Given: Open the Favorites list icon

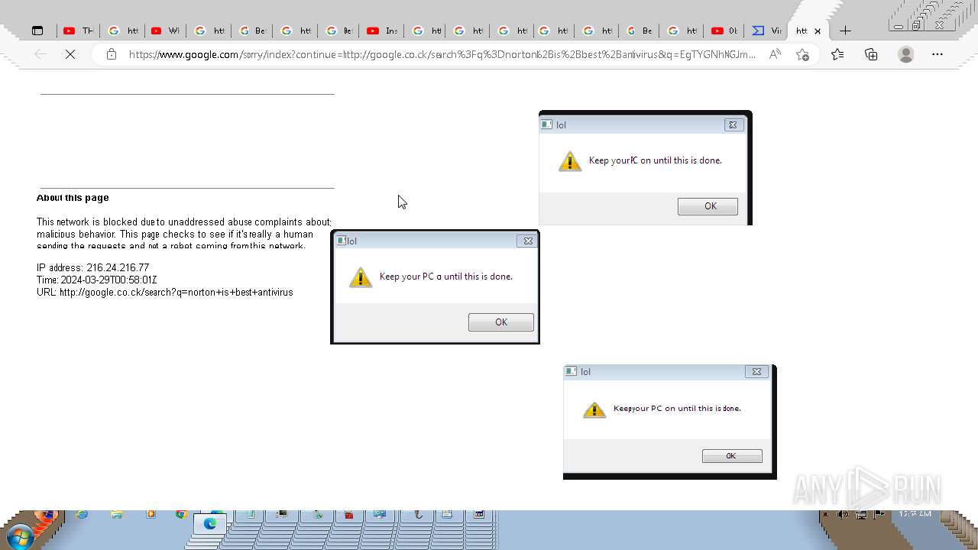Looking at the screenshot, I should point(837,54).
